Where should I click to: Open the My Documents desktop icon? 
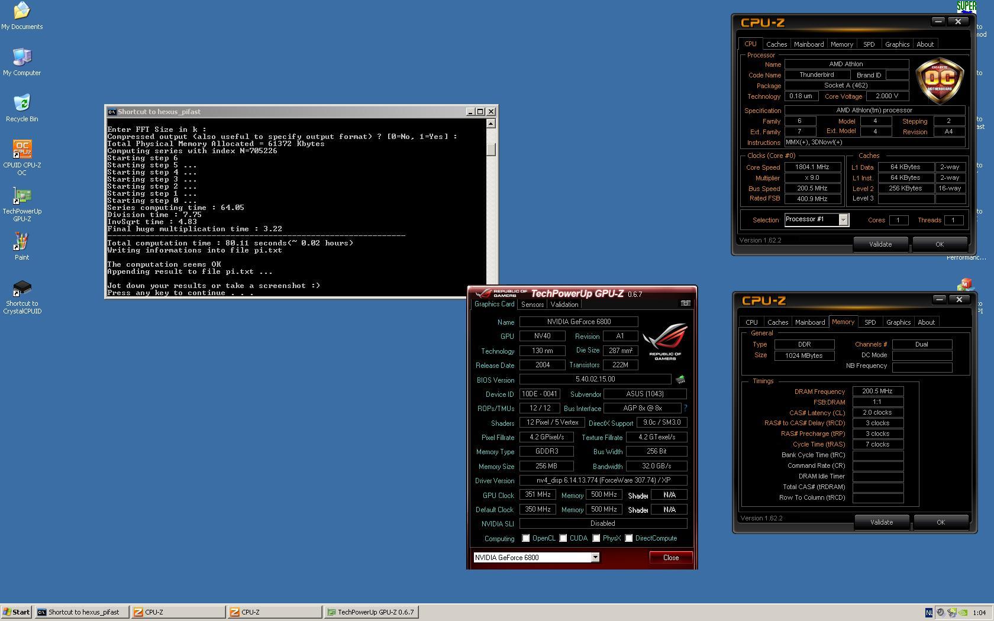click(22, 16)
